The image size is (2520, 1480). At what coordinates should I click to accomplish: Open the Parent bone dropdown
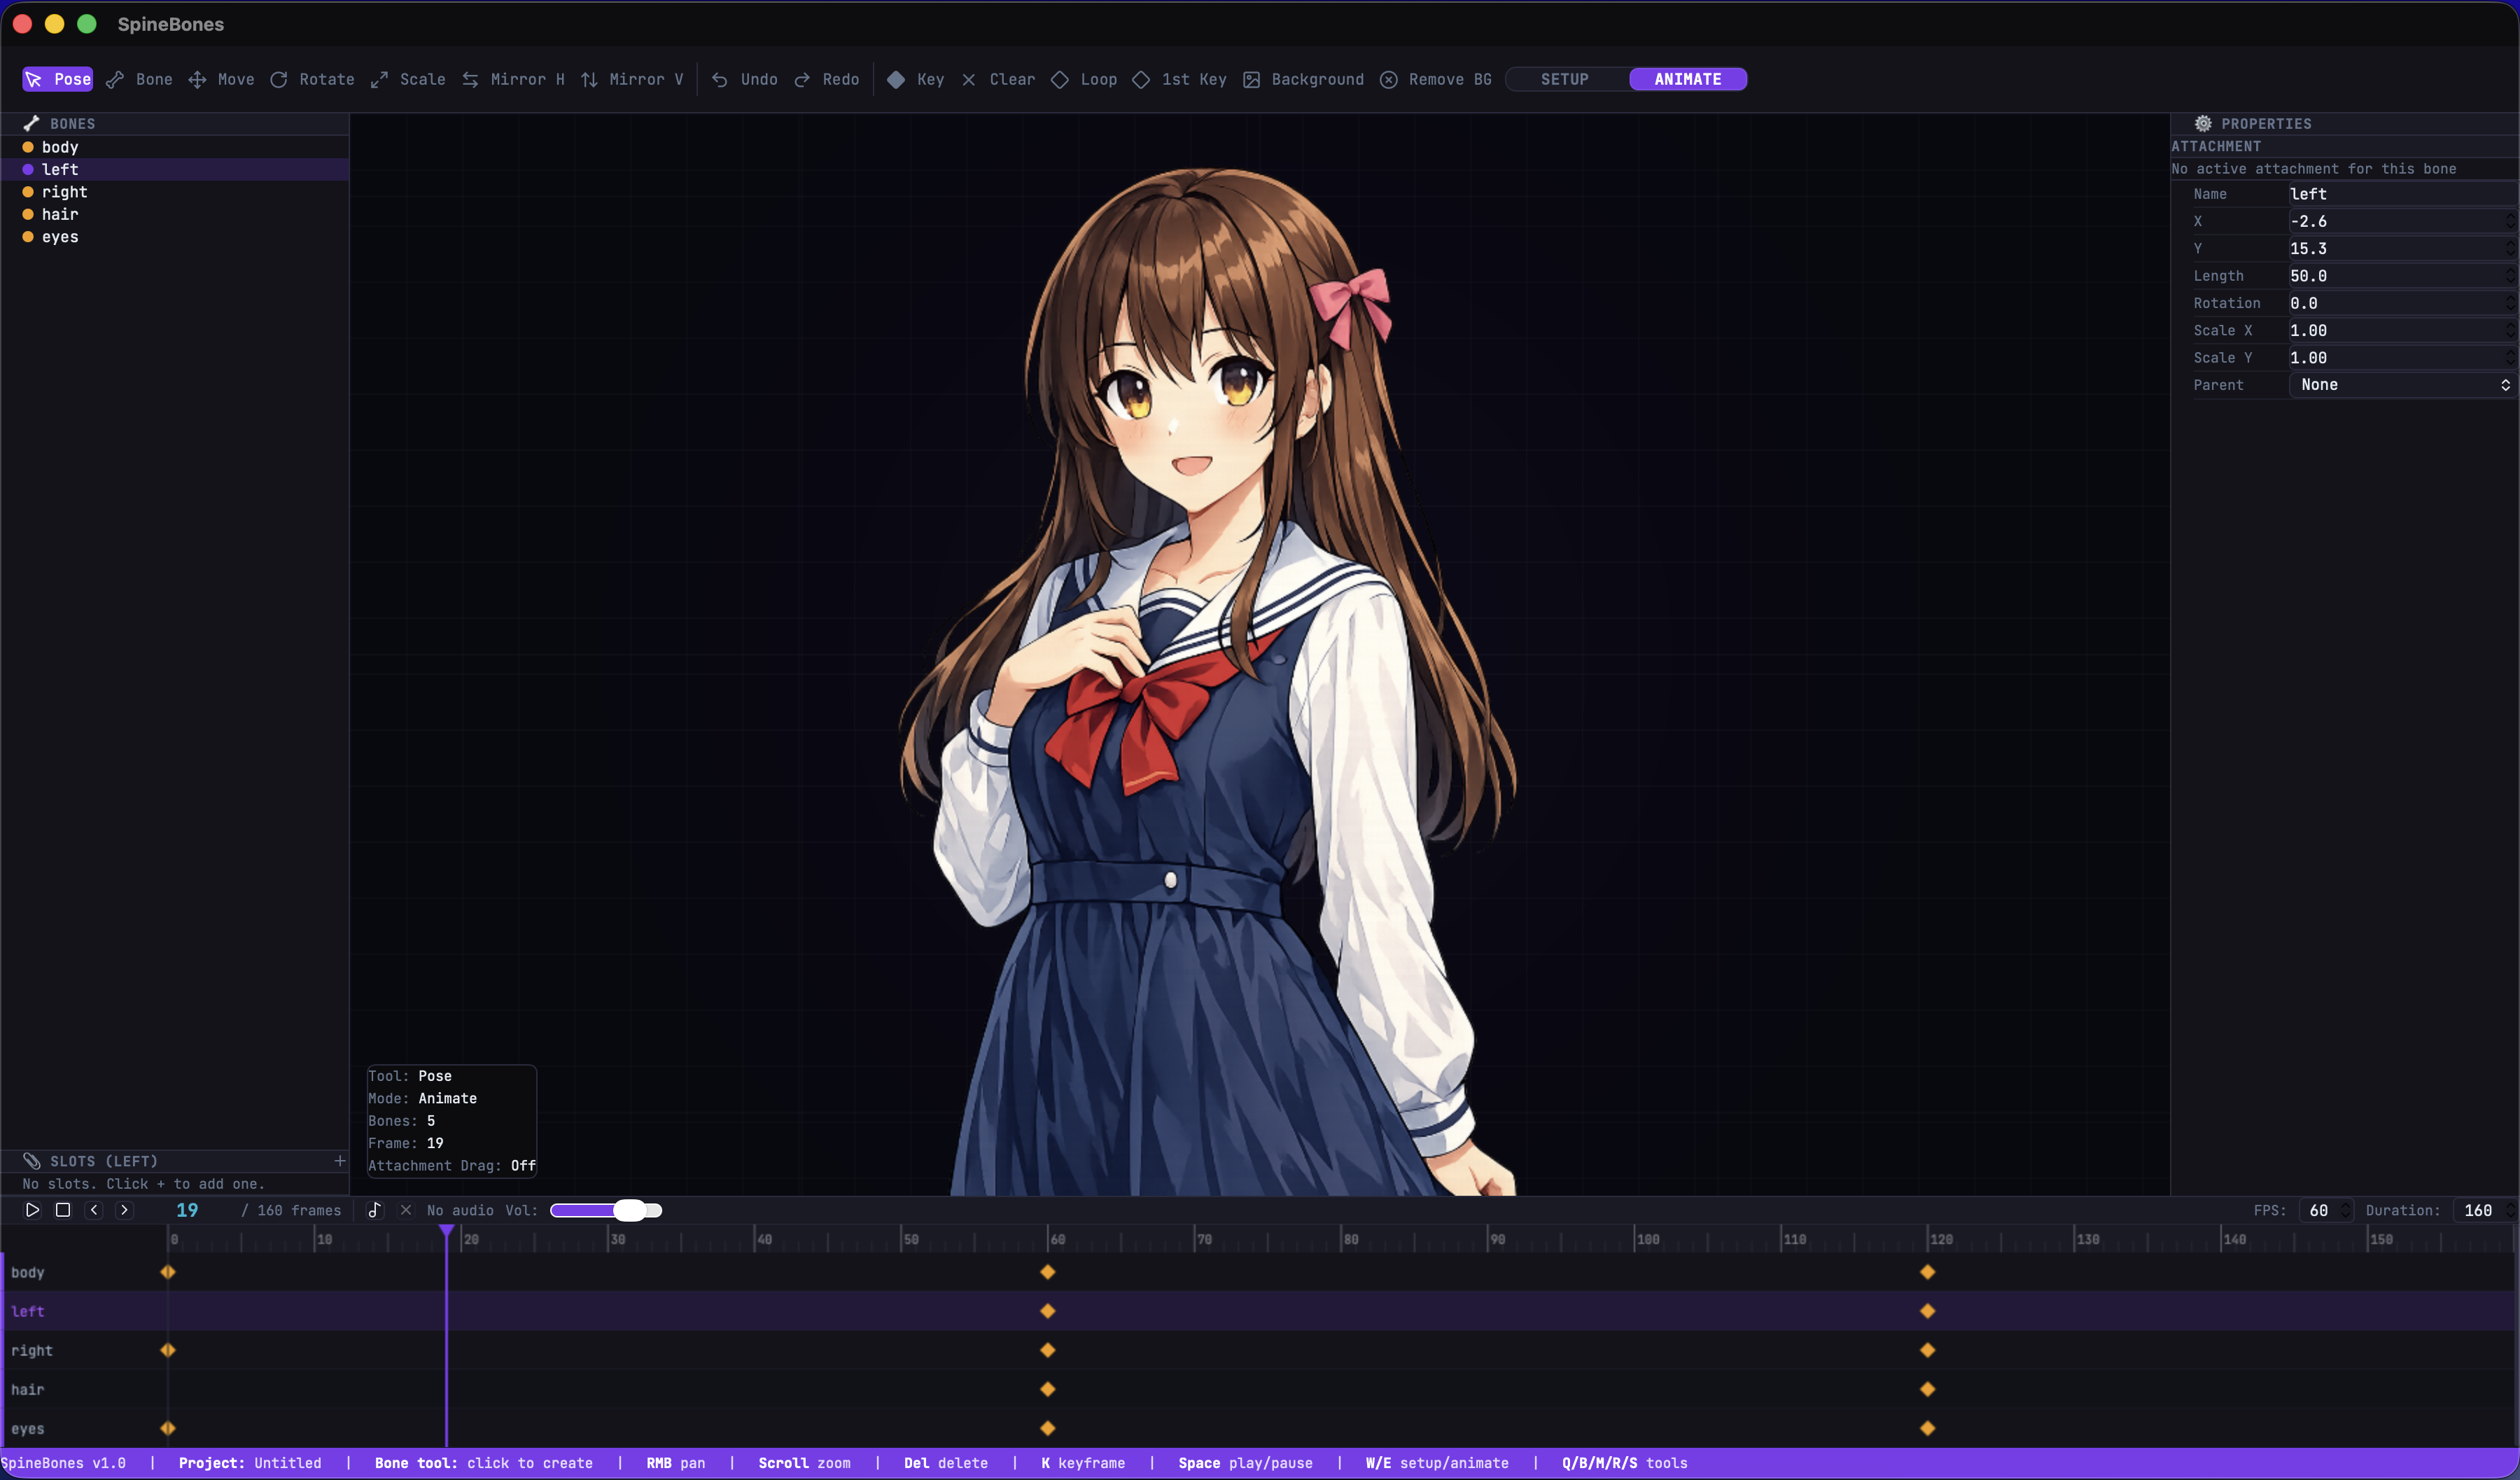[2402, 385]
